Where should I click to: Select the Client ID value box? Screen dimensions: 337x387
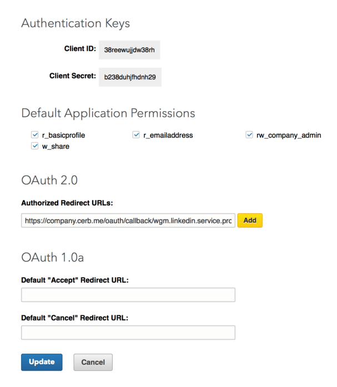129,50
